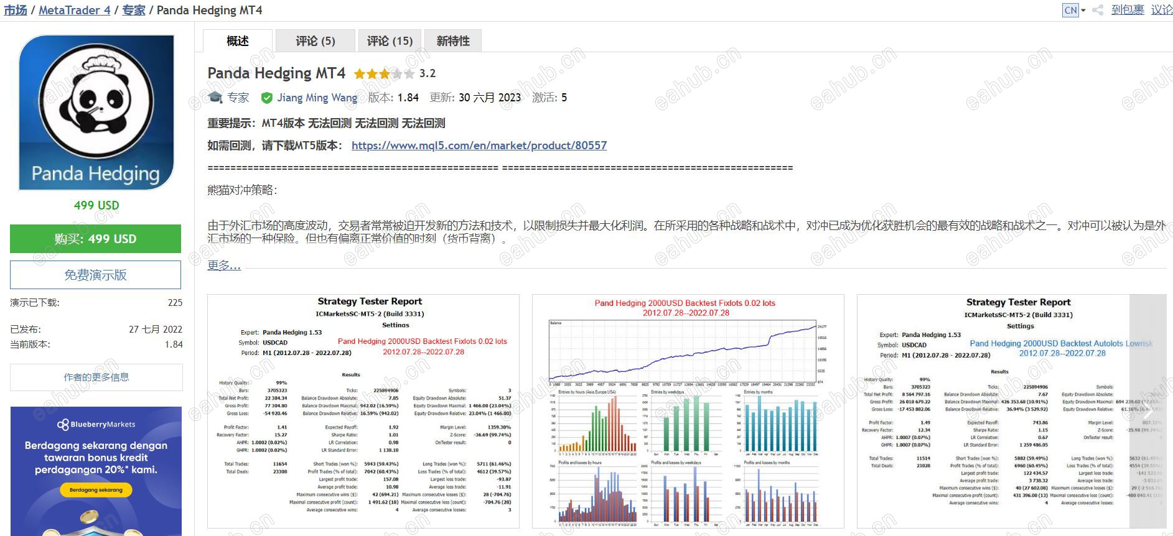Click the star rating for Panda Hedging MT4
Image resolution: width=1173 pixels, height=536 pixels.
pyautogui.click(x=384, y=74)
